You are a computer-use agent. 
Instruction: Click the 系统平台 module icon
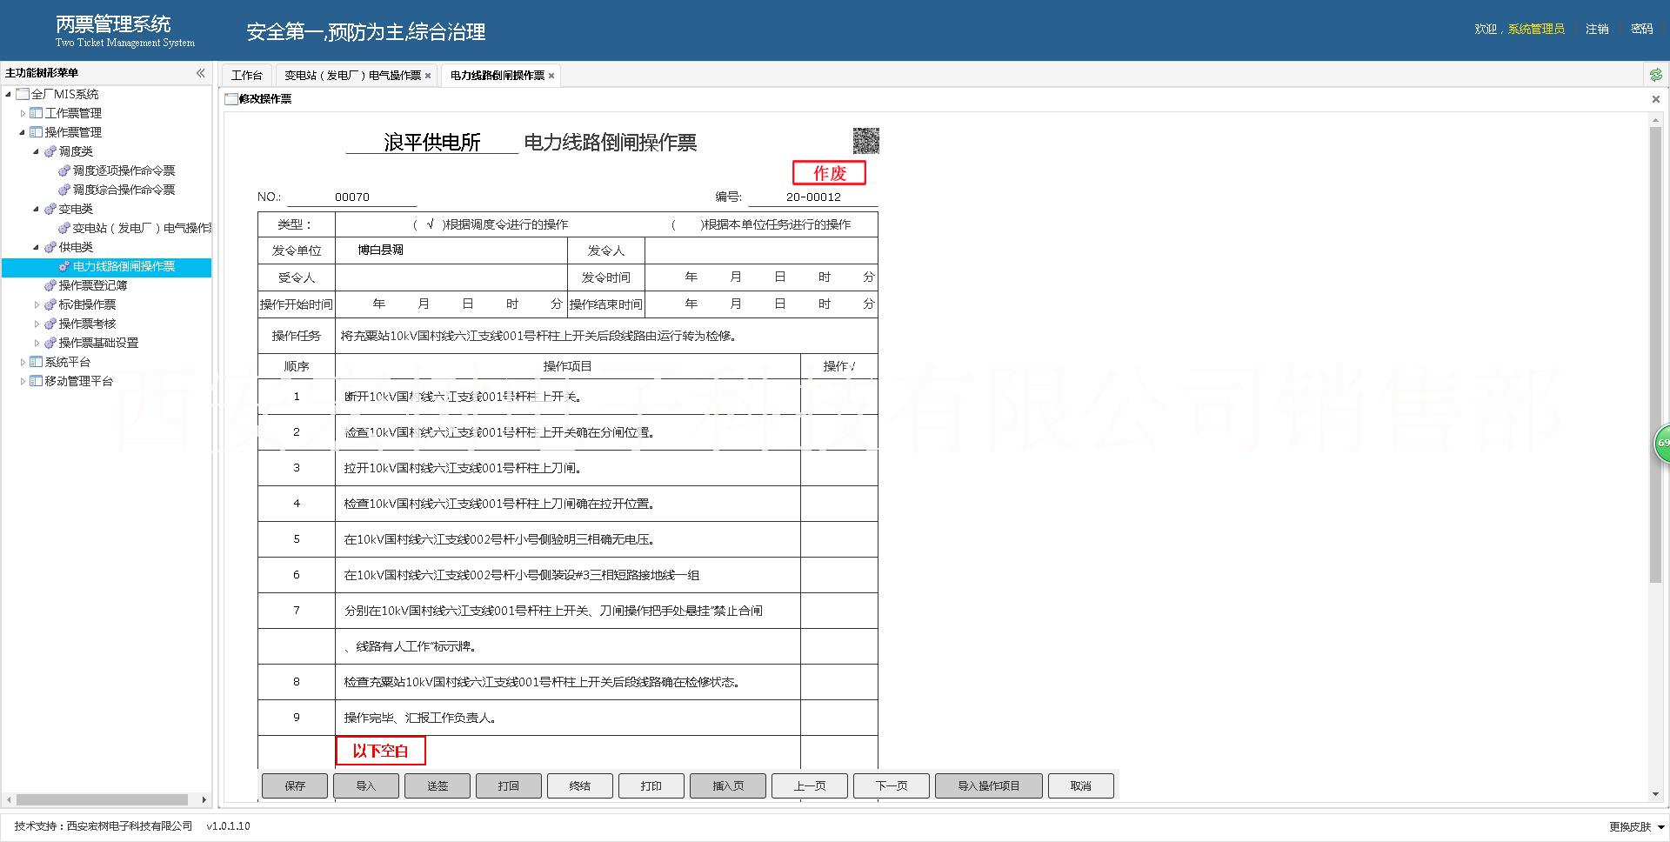coord(37,362)
